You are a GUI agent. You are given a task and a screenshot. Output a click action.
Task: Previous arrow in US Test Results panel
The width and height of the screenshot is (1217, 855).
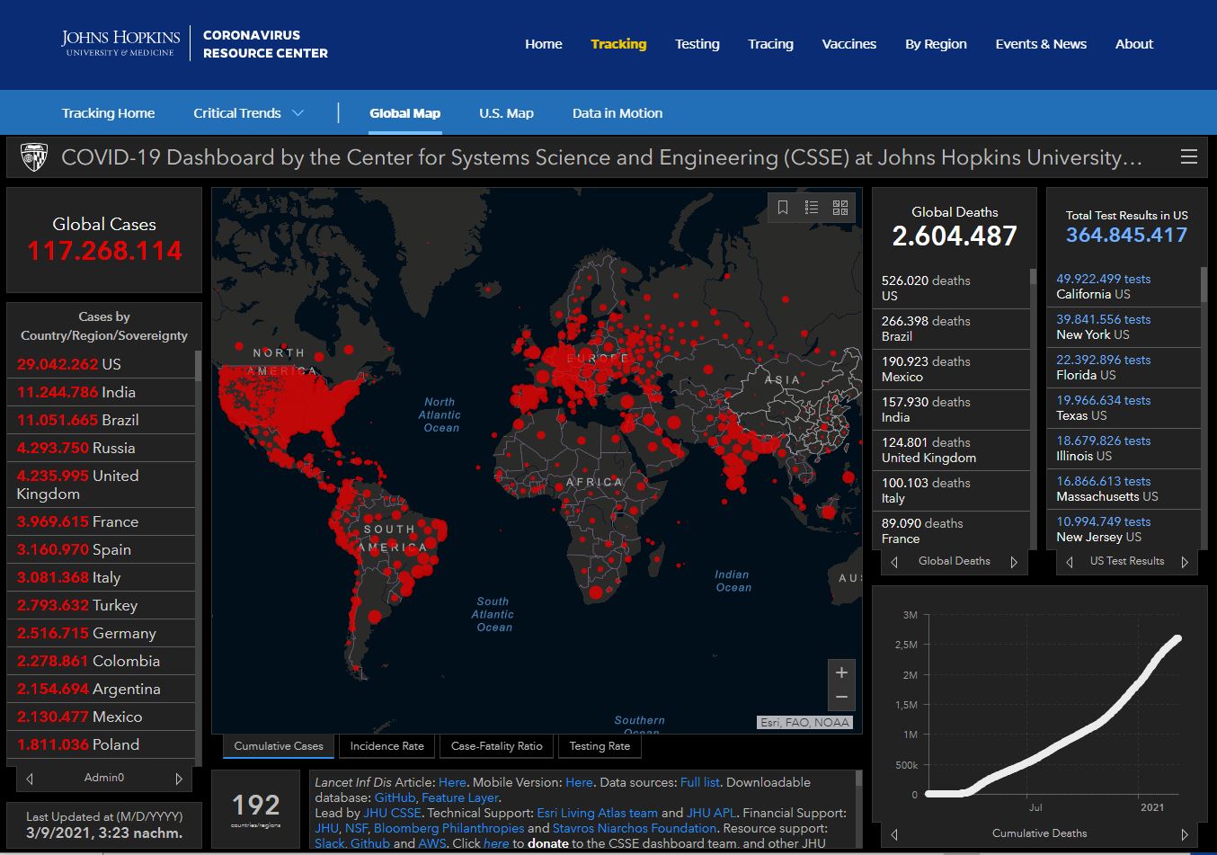1070,562
